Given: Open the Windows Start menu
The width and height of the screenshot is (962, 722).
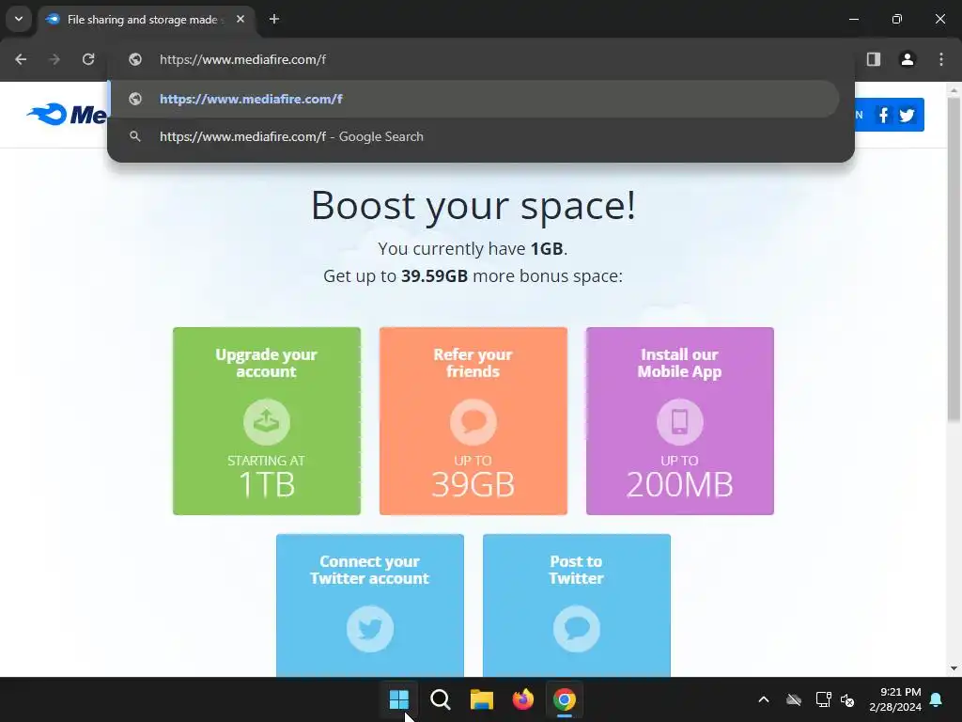Looking at the screenshot, I should coord(398,699).
